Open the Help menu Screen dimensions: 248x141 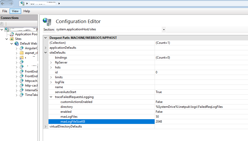click(x=27, y=11)
